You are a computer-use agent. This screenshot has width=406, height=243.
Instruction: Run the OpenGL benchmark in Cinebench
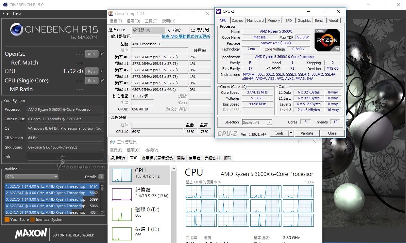pyautogui.click(x=92, y=54)
